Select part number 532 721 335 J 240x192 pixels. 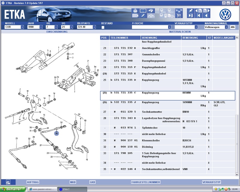click(x=125, y=102)
